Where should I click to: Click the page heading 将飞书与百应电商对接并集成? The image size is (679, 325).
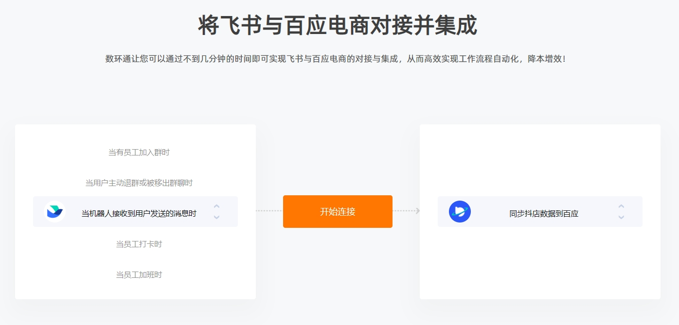[338, 25]
